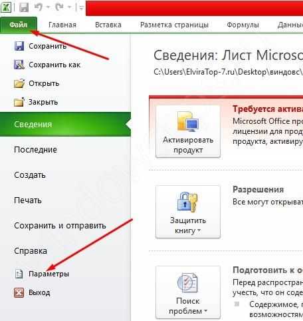Click the Excel application icon in title bar
The width and height of the screenshot is (303, 321).
pyautogui.click(x=6, y=7)
